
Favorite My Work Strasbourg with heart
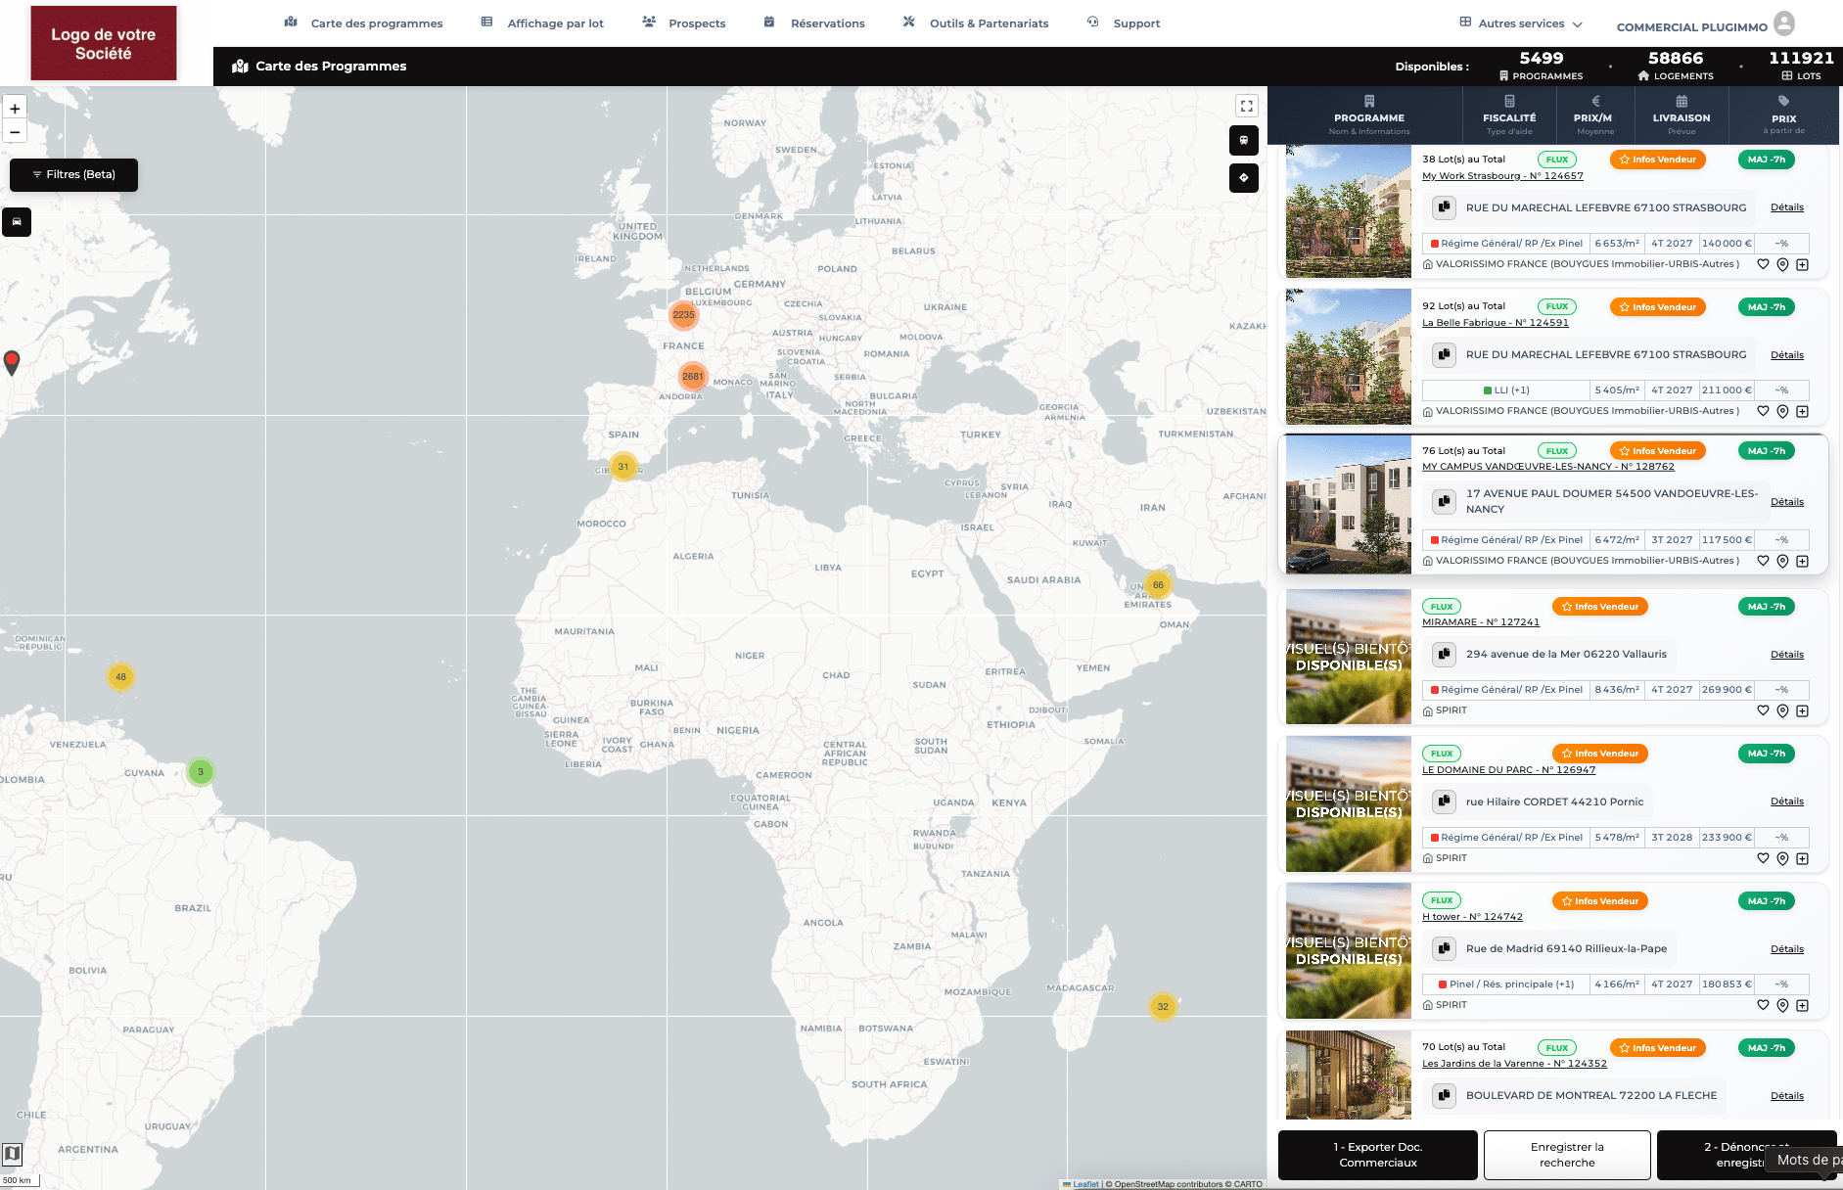(x=1763, y=264)
